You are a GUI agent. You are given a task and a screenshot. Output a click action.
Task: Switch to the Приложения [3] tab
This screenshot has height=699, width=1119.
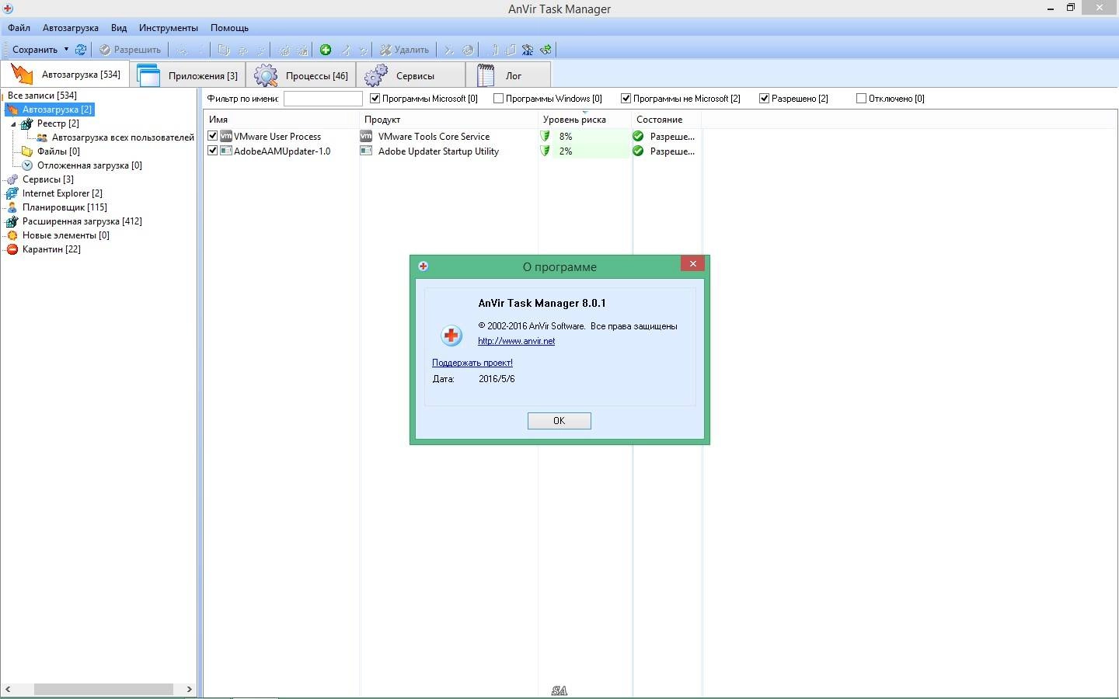[x=190, y=75]
